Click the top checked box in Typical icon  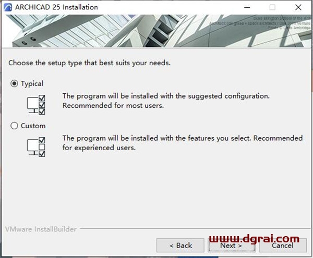42,98
